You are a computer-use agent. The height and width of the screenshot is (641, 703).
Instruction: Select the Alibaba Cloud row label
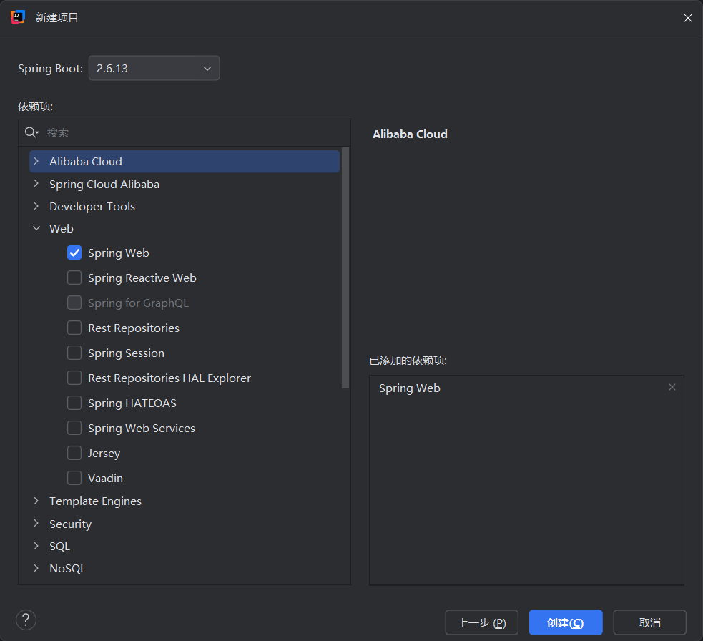tap(86, 161)
